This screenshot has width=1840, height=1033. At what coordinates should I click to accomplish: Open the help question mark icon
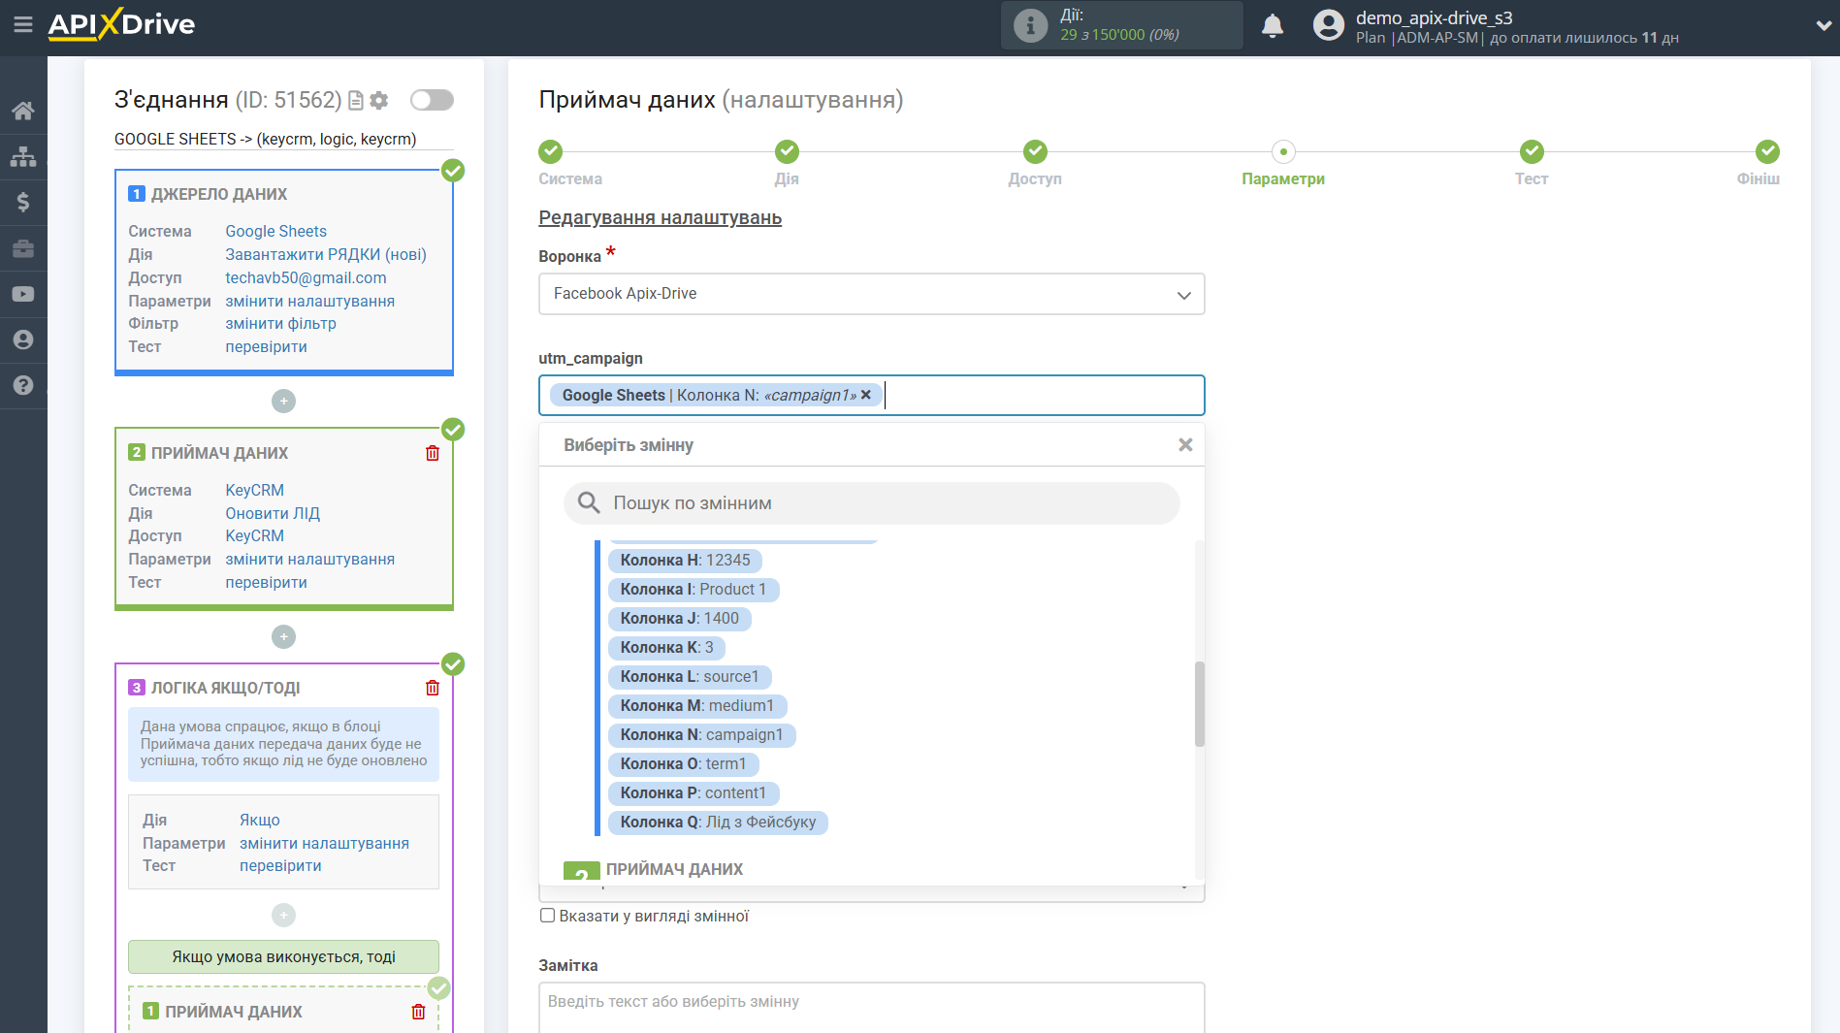23,385
